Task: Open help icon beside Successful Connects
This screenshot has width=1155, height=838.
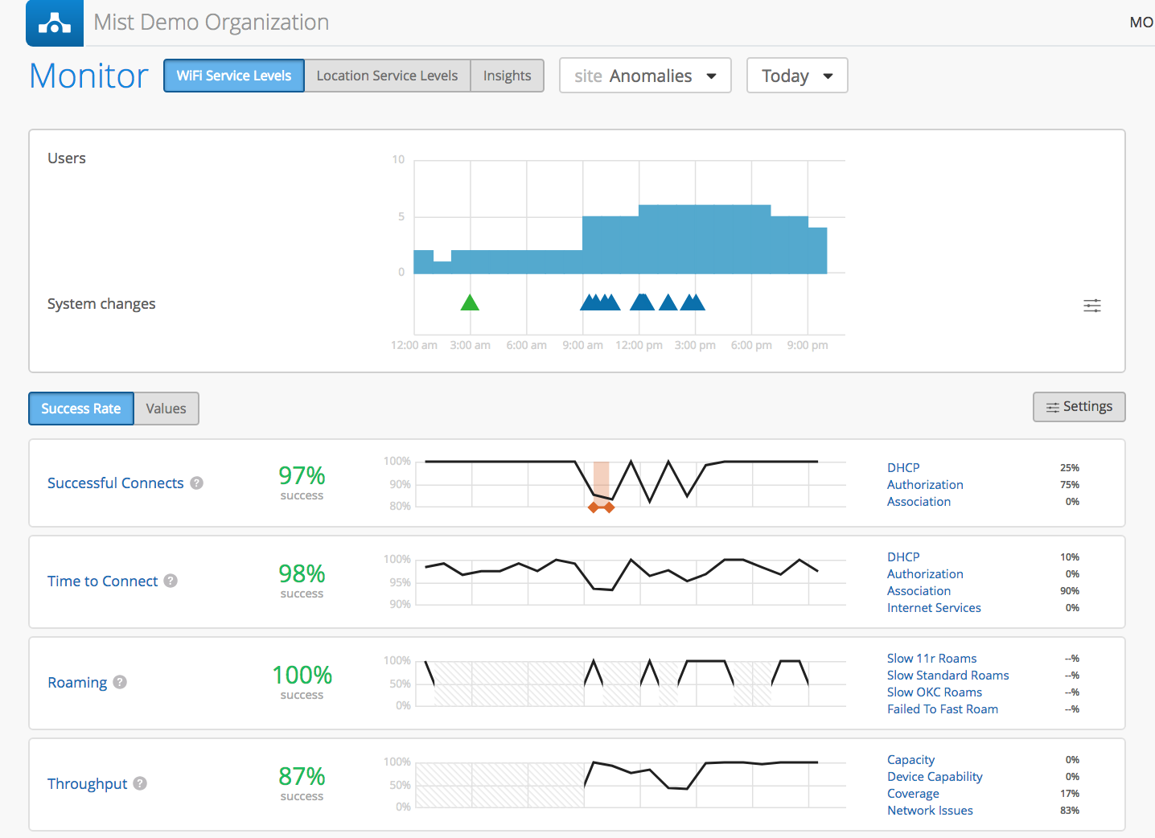Action: 197,483
